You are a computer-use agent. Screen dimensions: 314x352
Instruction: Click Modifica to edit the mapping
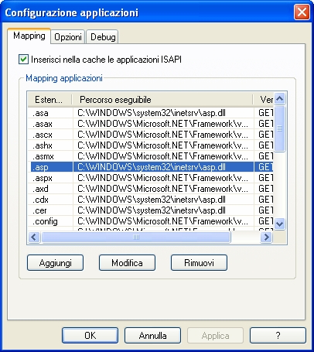(127, 263)
